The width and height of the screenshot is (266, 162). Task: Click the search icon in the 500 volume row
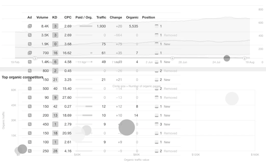[30, 89]
